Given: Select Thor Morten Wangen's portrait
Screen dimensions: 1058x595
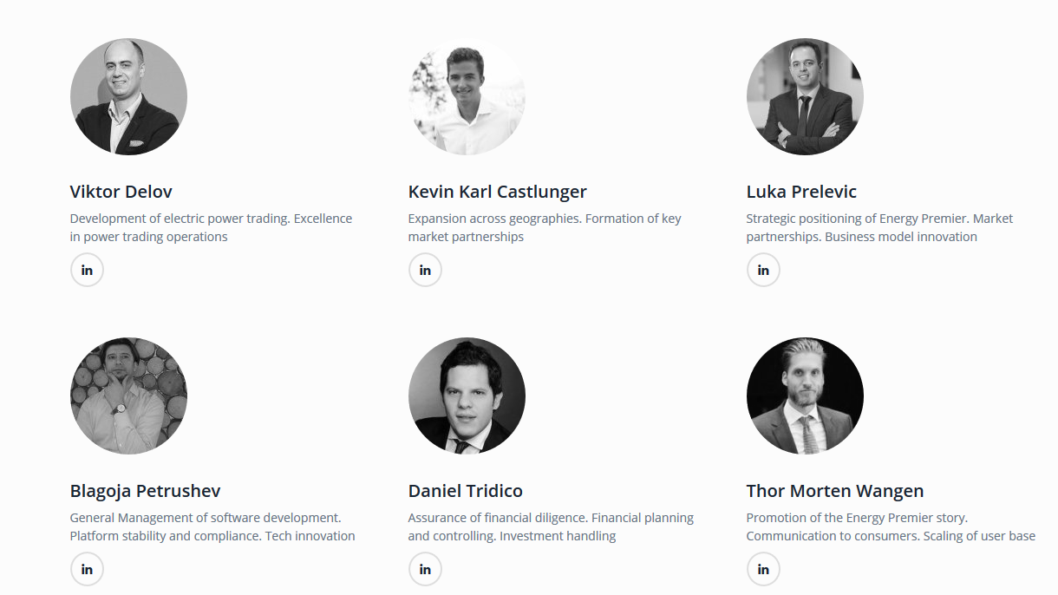Looking at the screenshot, I should [x=805, y=396].
